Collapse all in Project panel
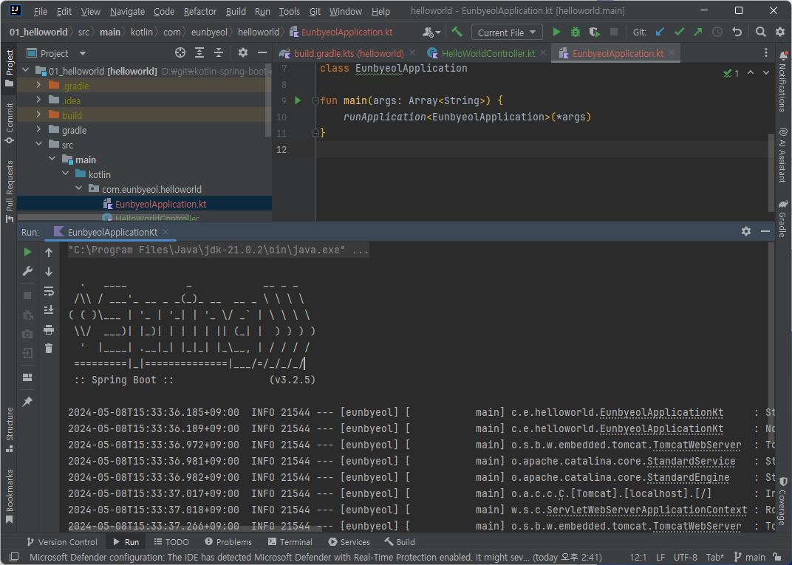 [x=219, y=53]
